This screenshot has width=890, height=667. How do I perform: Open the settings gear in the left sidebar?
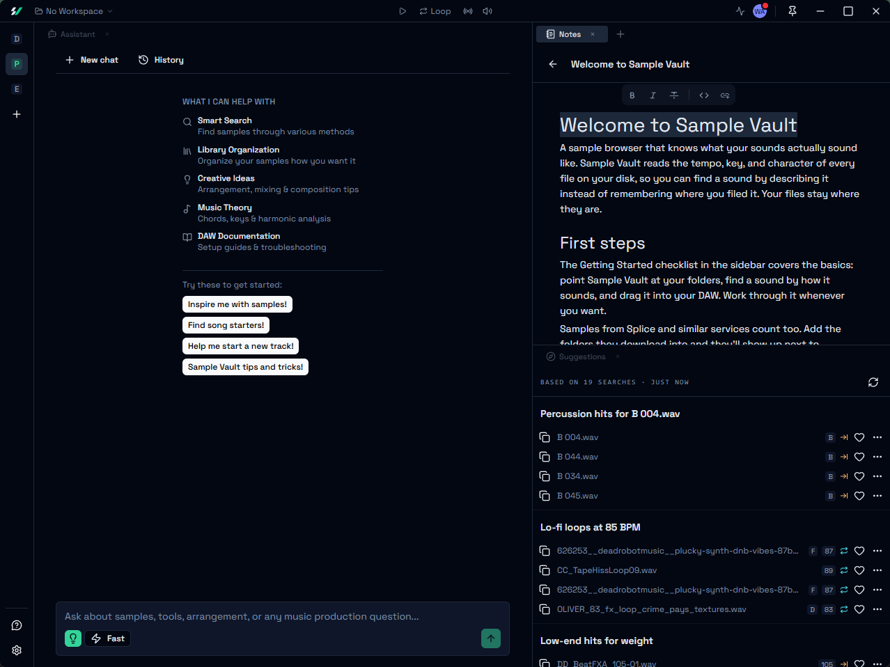[17, 650]
